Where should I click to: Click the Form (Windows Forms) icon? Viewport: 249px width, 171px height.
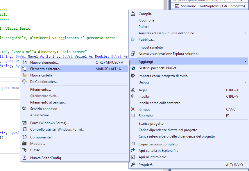tap(24, 123)
